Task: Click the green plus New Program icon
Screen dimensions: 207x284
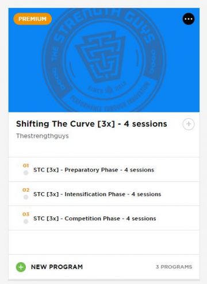Action: pos(21,267)
